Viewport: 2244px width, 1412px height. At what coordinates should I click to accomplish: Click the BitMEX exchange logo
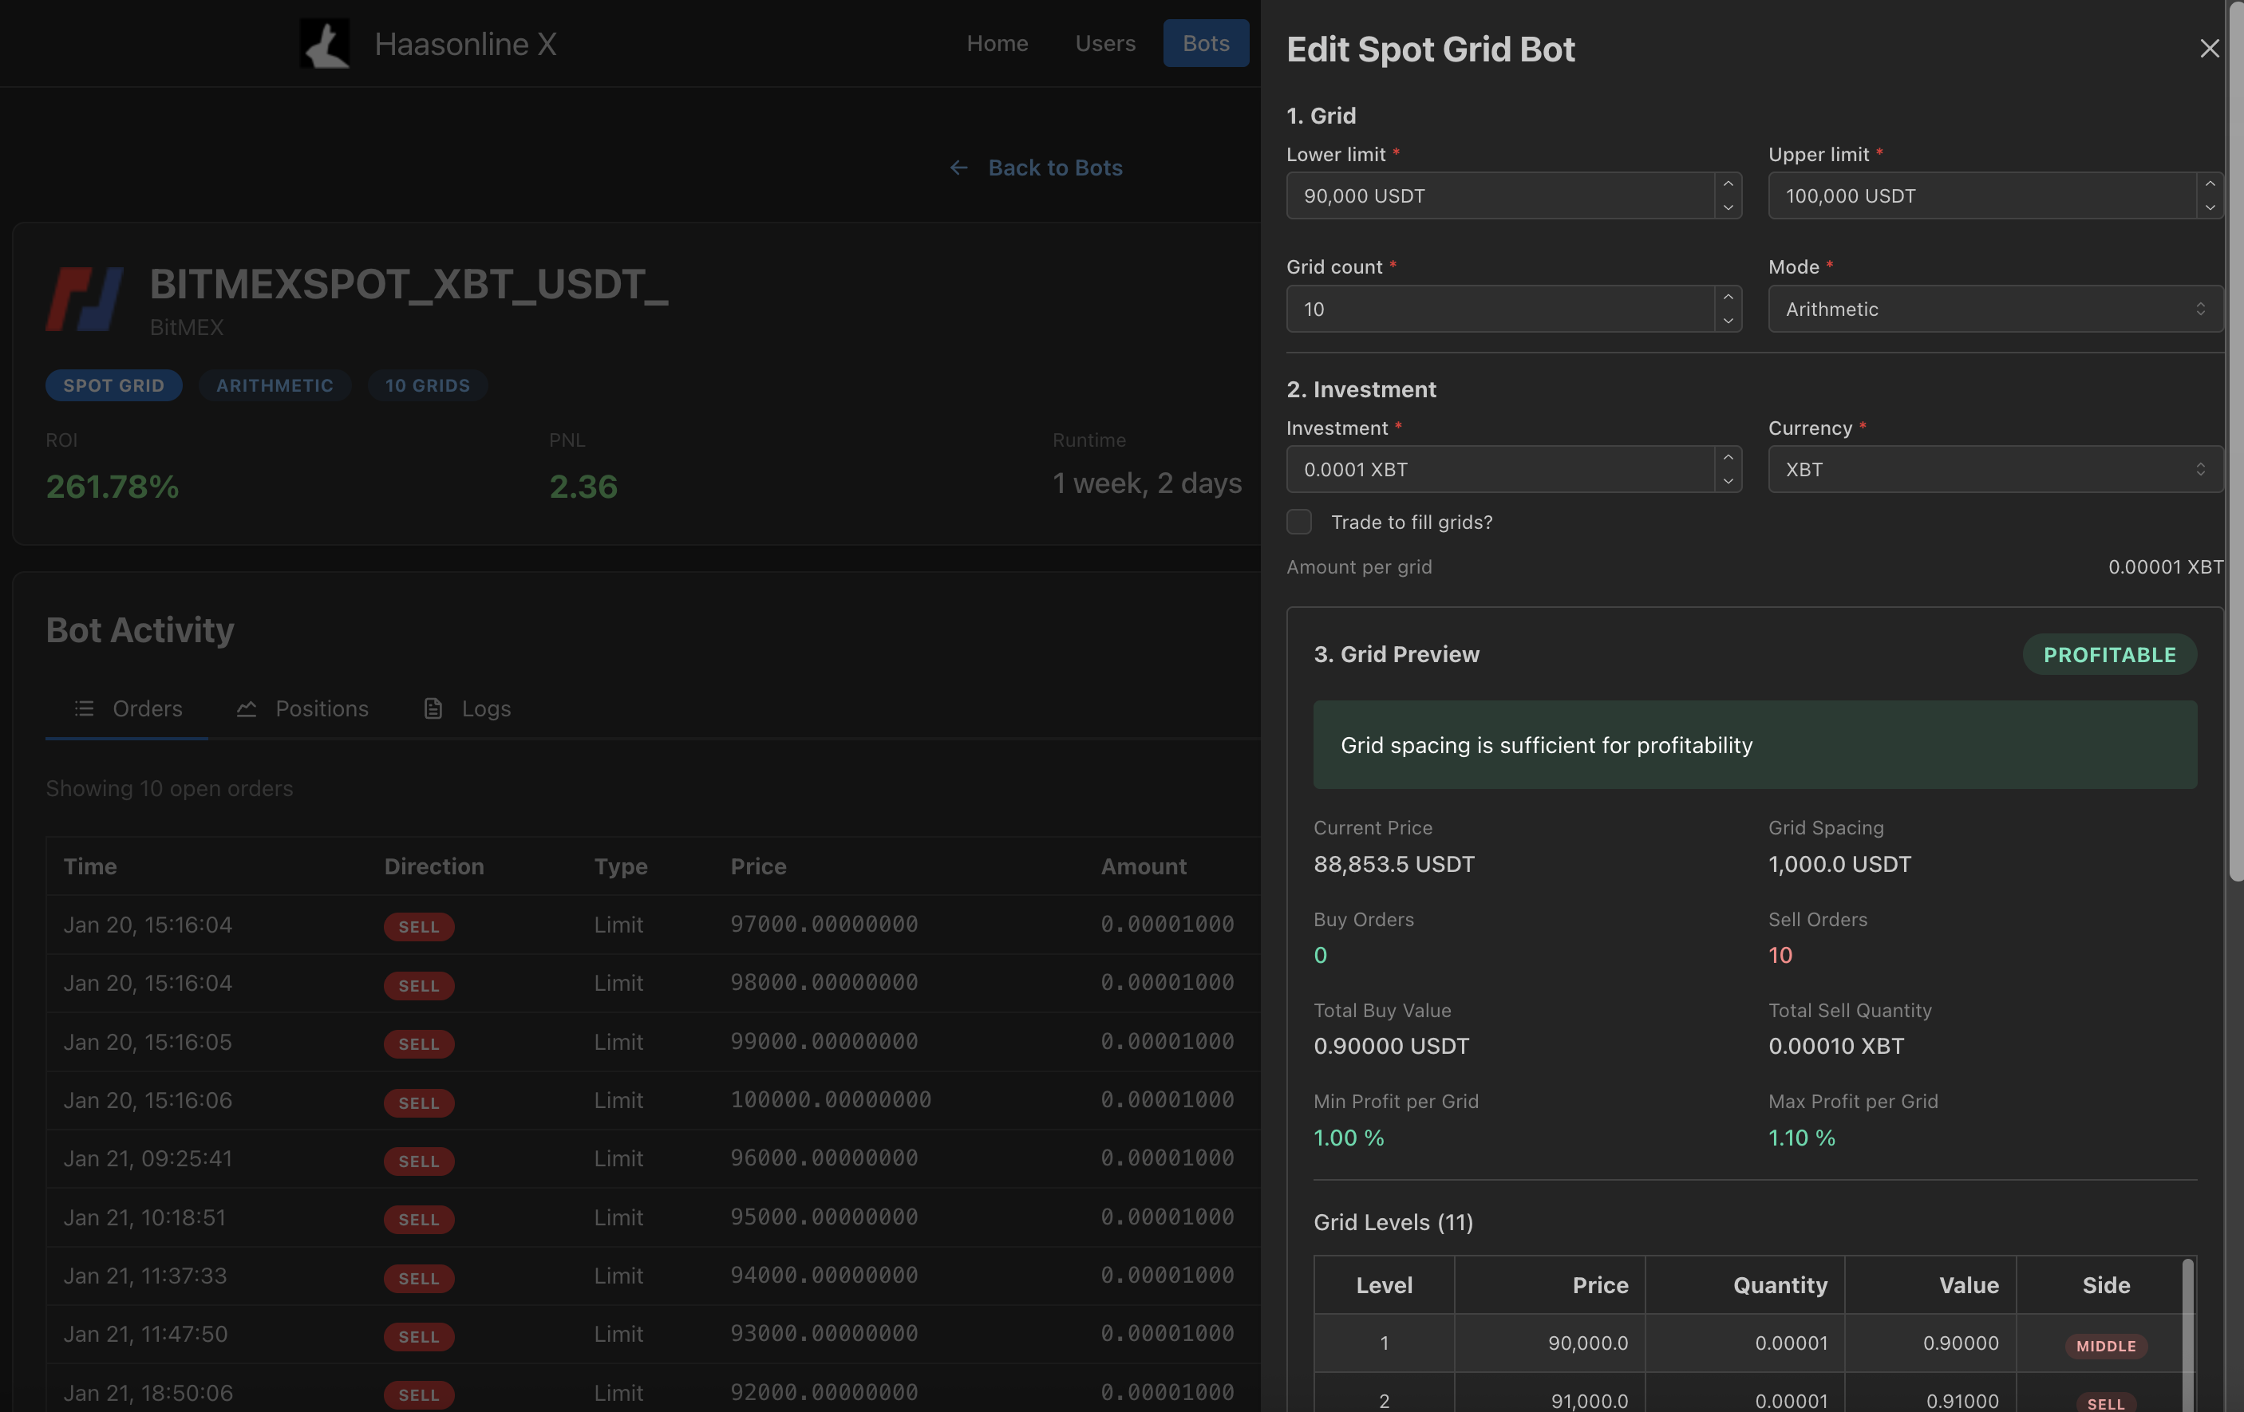84,298
